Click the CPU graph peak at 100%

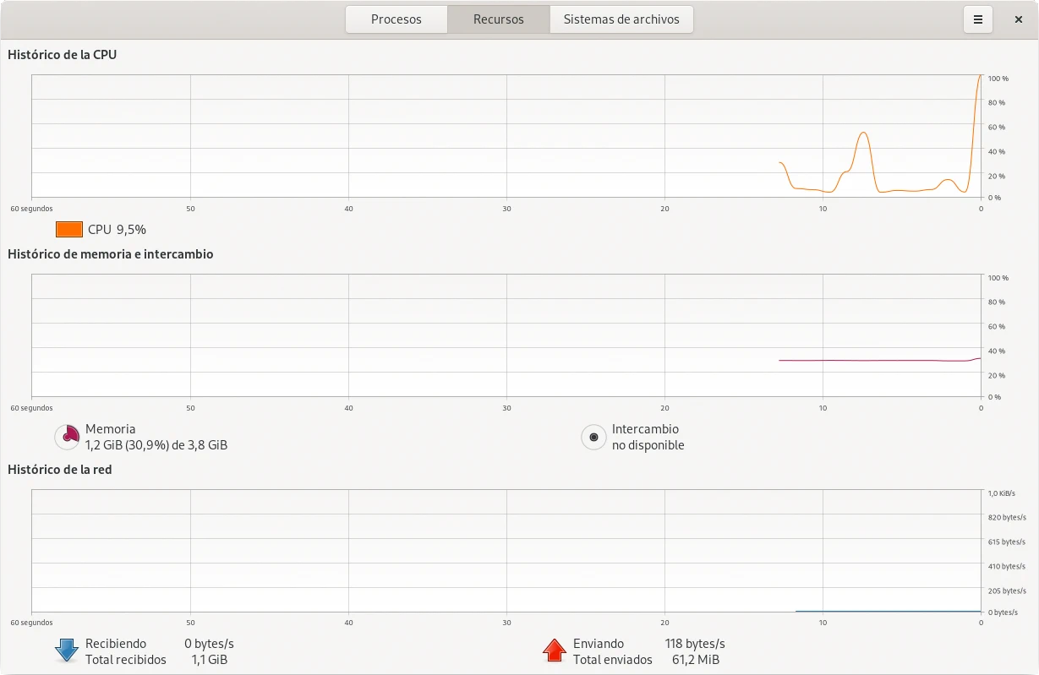point(979,78)
